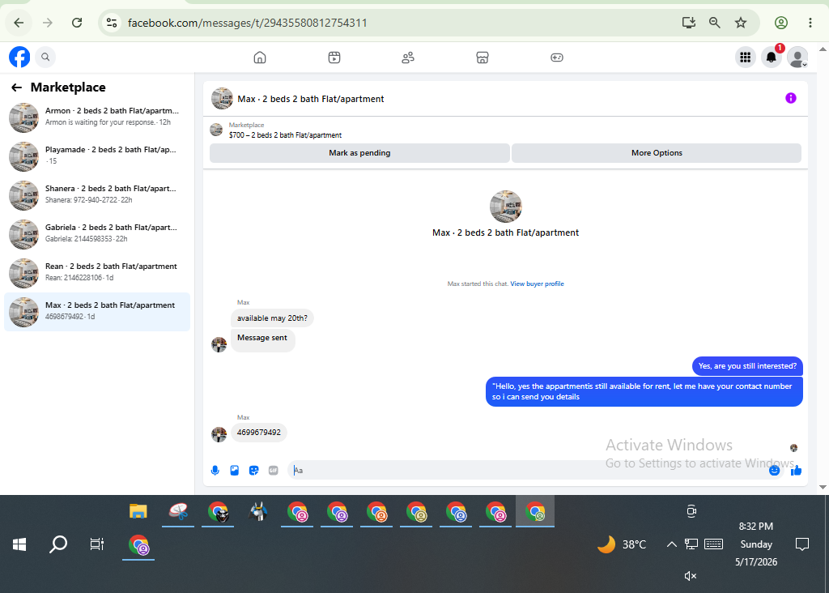Image resolution: width=829 pixels, height=593 pixels.
Task: Click the muted volume icon
Action: pos(691,576)
